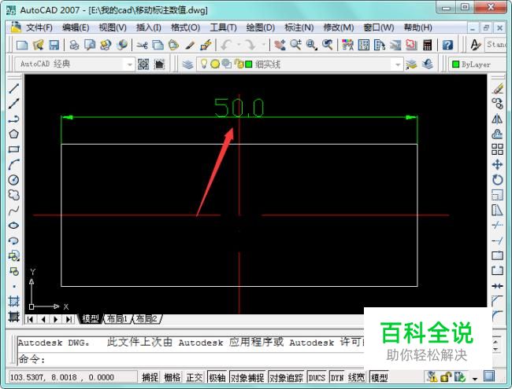The image size is (512, 389).
Task: Select the Construction Line tool
Action: point(13,104)
